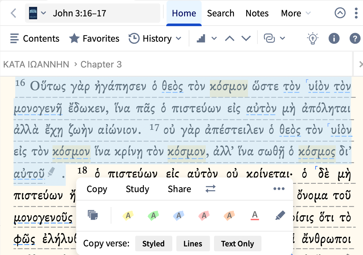Open Favorites with the star icon

click(94, 38)
